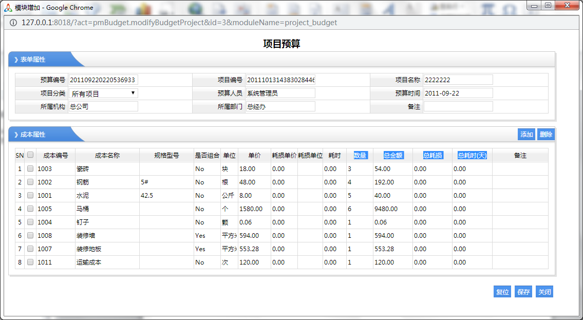Click the 添加 button
The width and height of the screenshot is (583, 320).
(x=526, y=135)
